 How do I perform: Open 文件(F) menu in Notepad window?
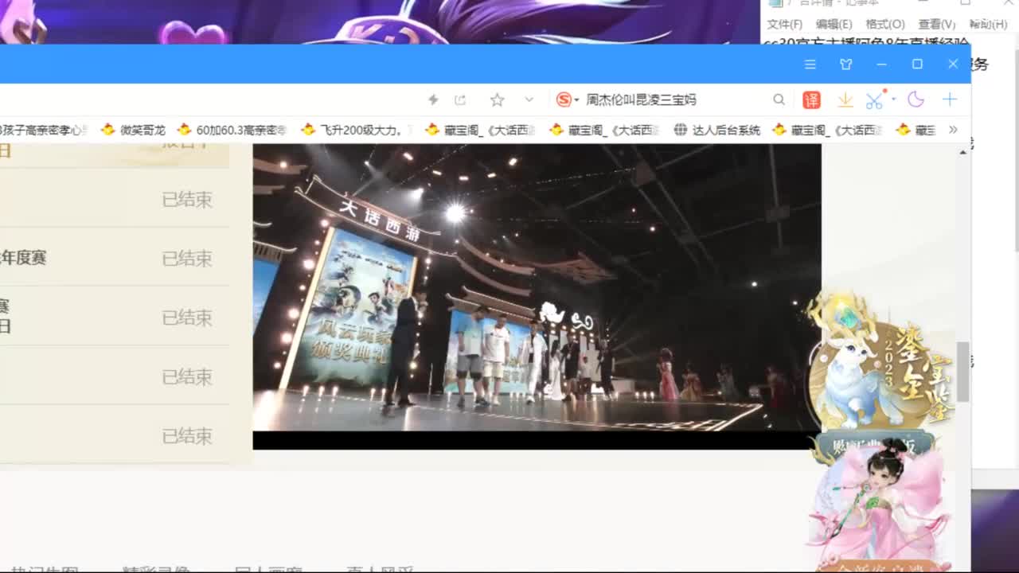784,25
